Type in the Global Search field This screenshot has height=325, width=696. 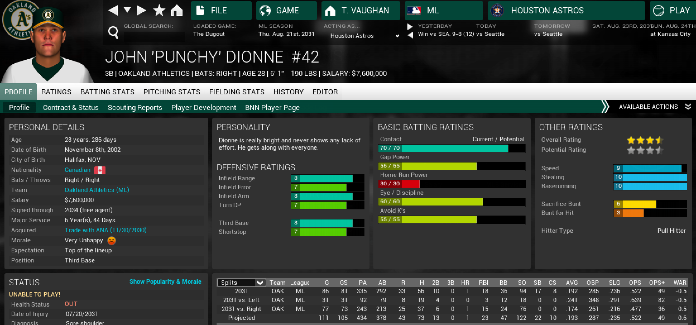tap(154, 37)
